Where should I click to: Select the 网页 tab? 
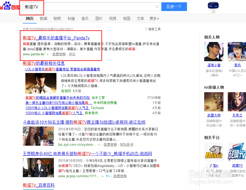(x=30, y=19)
